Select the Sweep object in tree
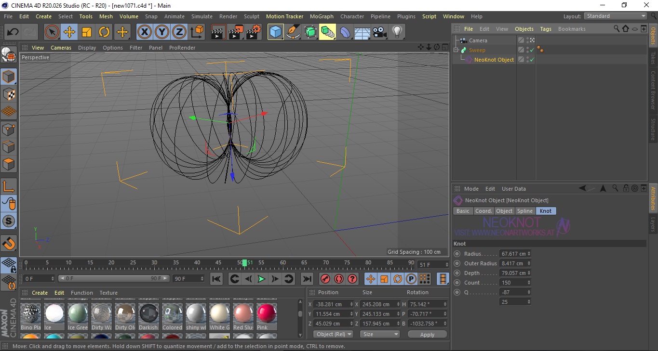This screenshot has height=351, width=658. point(477,50)
